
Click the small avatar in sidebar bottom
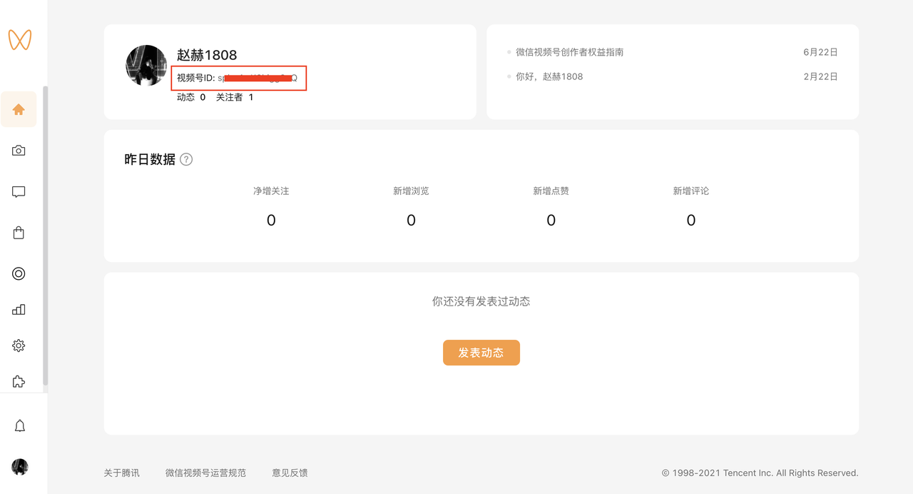(x=20, y=467)
